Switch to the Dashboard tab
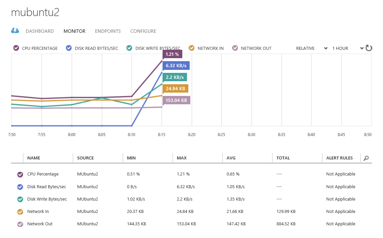This screenshot has width=383, height=238. [40, 31]
